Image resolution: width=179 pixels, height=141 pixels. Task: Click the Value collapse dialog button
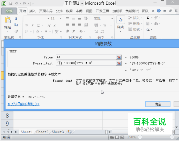tap(119, 57)
